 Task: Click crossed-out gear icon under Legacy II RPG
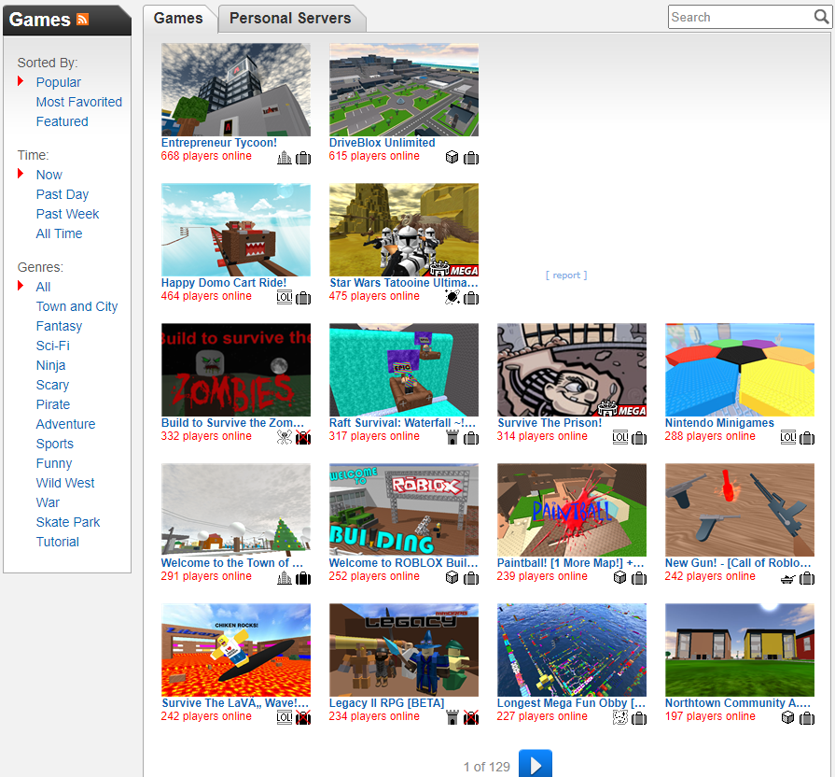point(471,718)
